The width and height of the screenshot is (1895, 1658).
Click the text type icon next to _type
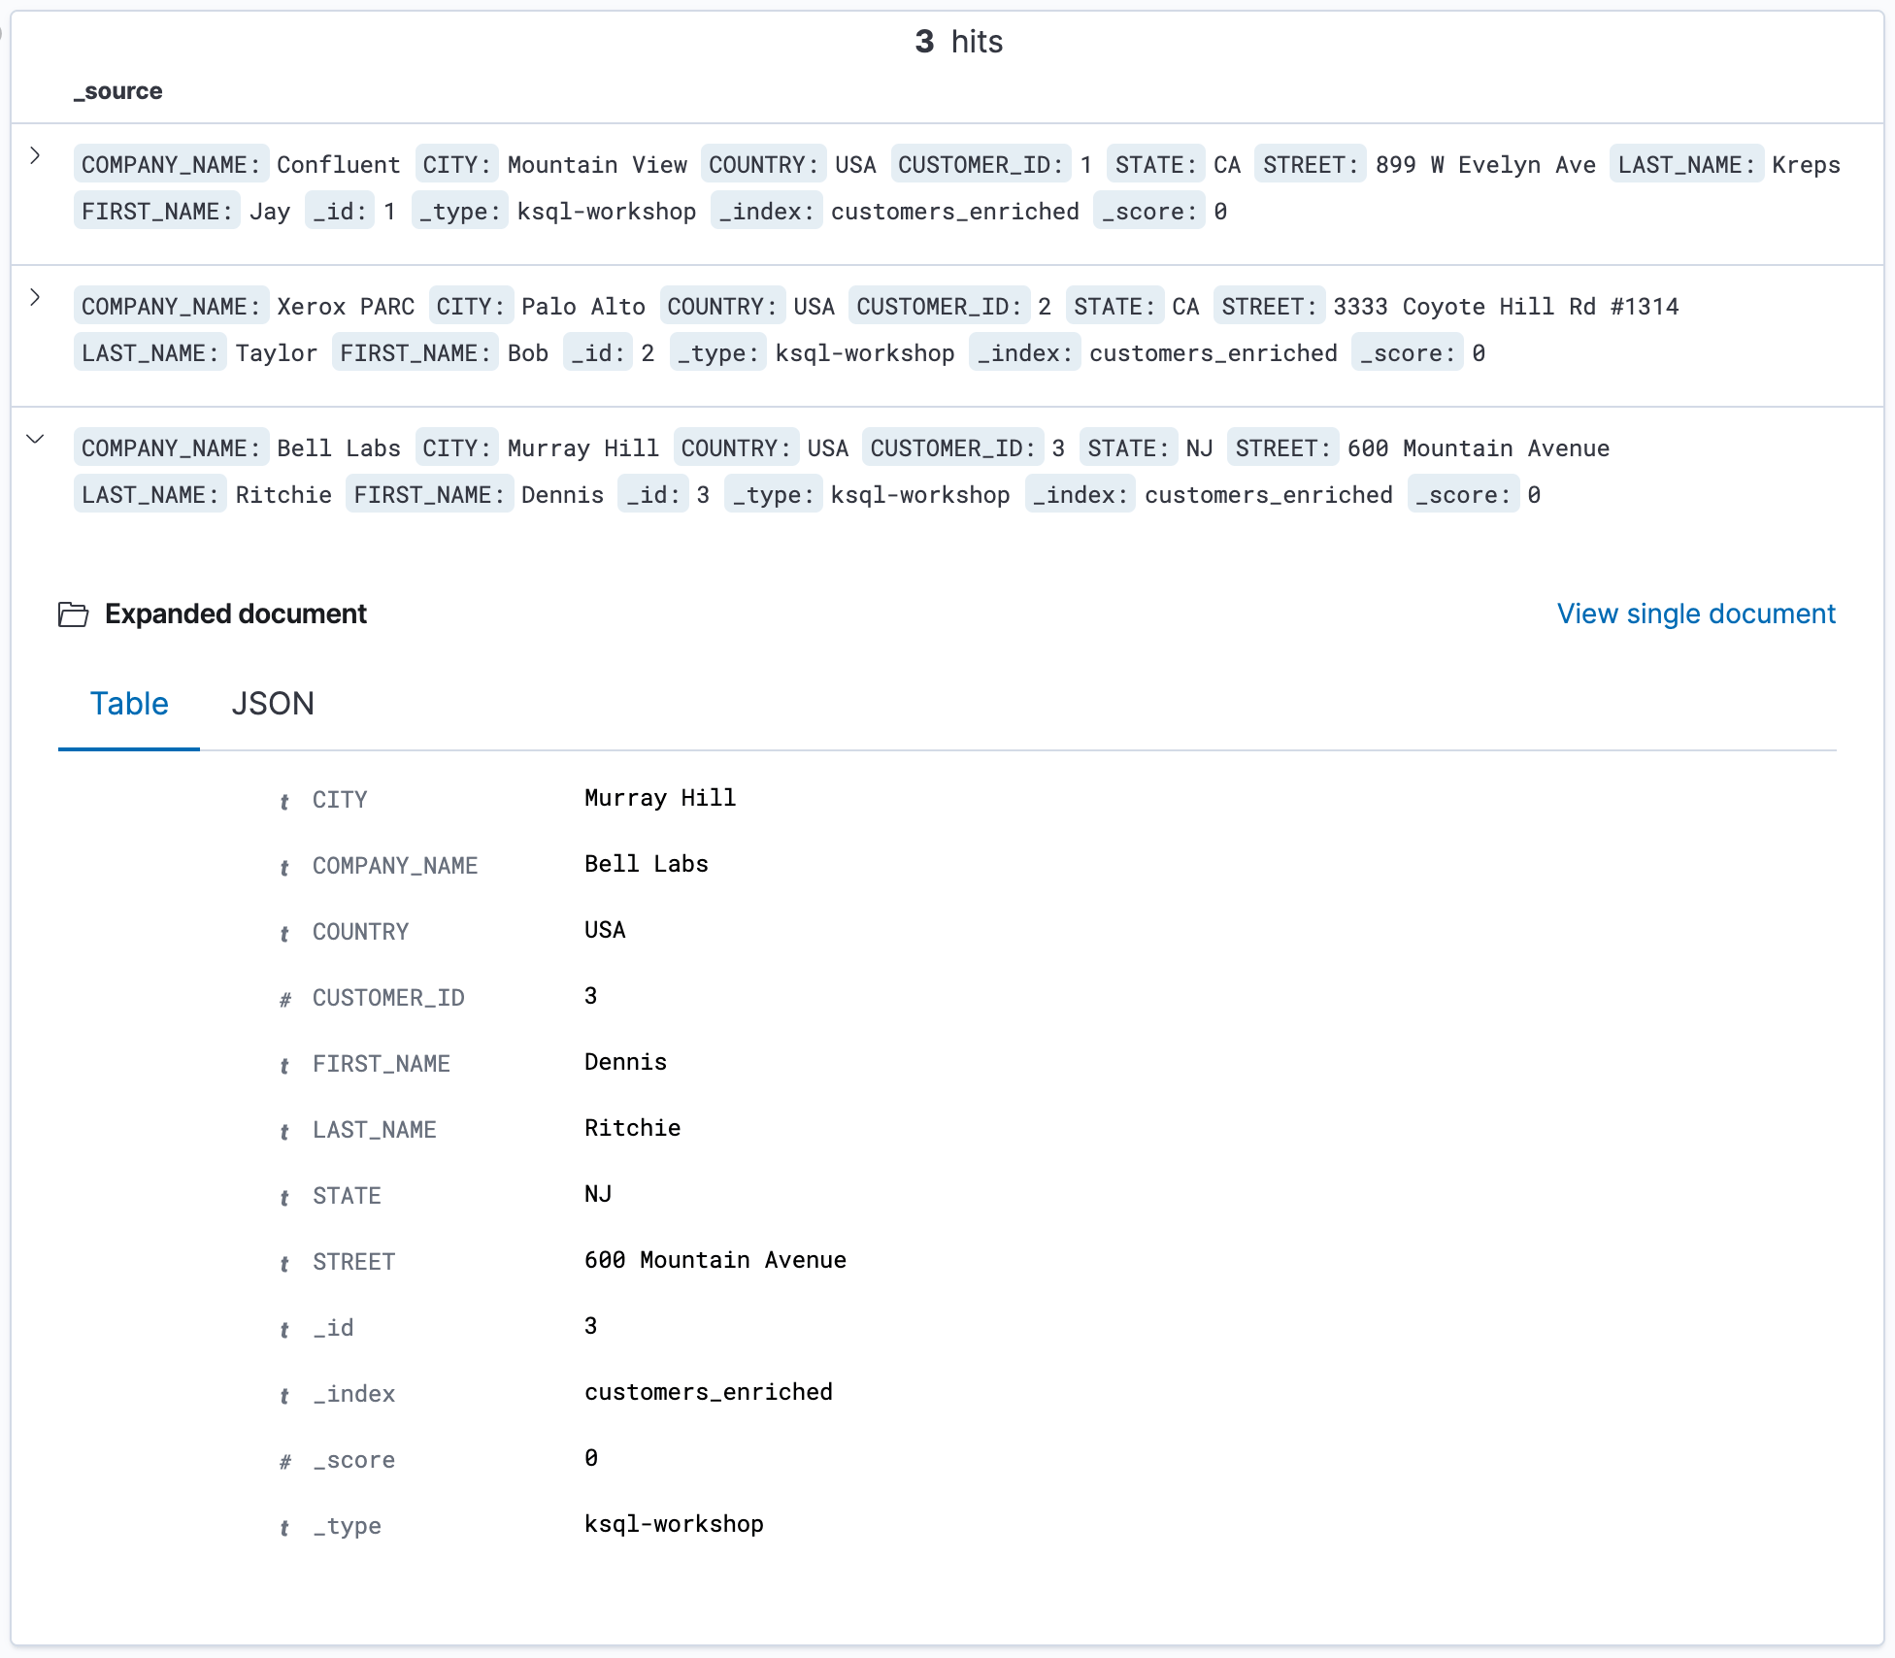coord(284,1527)
